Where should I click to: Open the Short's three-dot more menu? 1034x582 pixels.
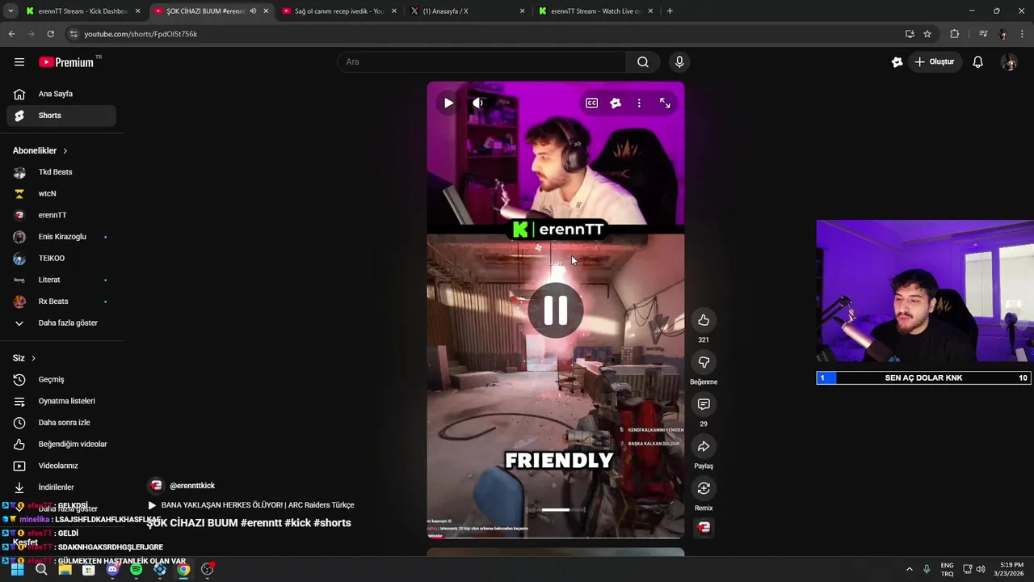tap(639, 103)
